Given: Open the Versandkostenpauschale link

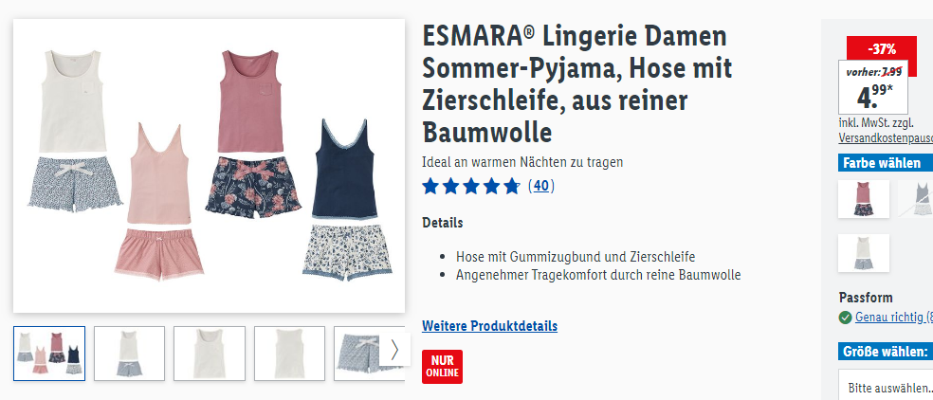Looking at the screenshot, I should click(x=886, y=138).
